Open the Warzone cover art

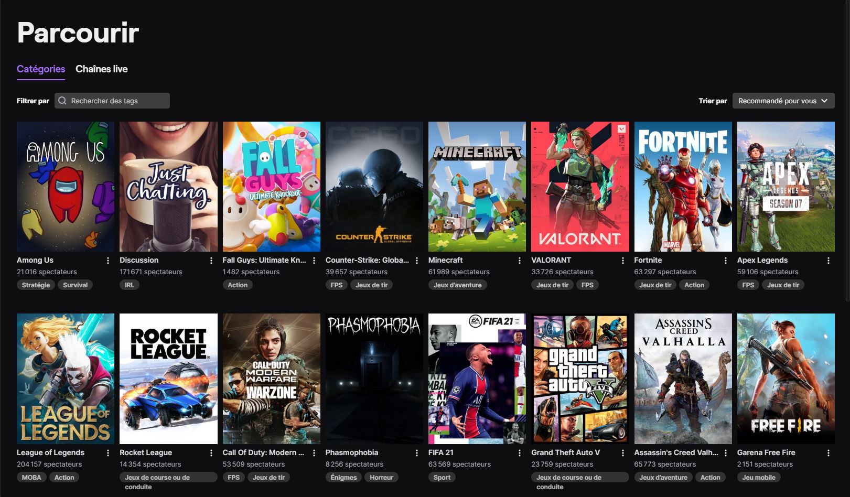[x=272, y=379]
